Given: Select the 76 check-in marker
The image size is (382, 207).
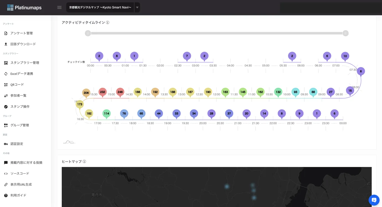Looking at the screenshot, I should pyautogui.click(x=124, y=114).
